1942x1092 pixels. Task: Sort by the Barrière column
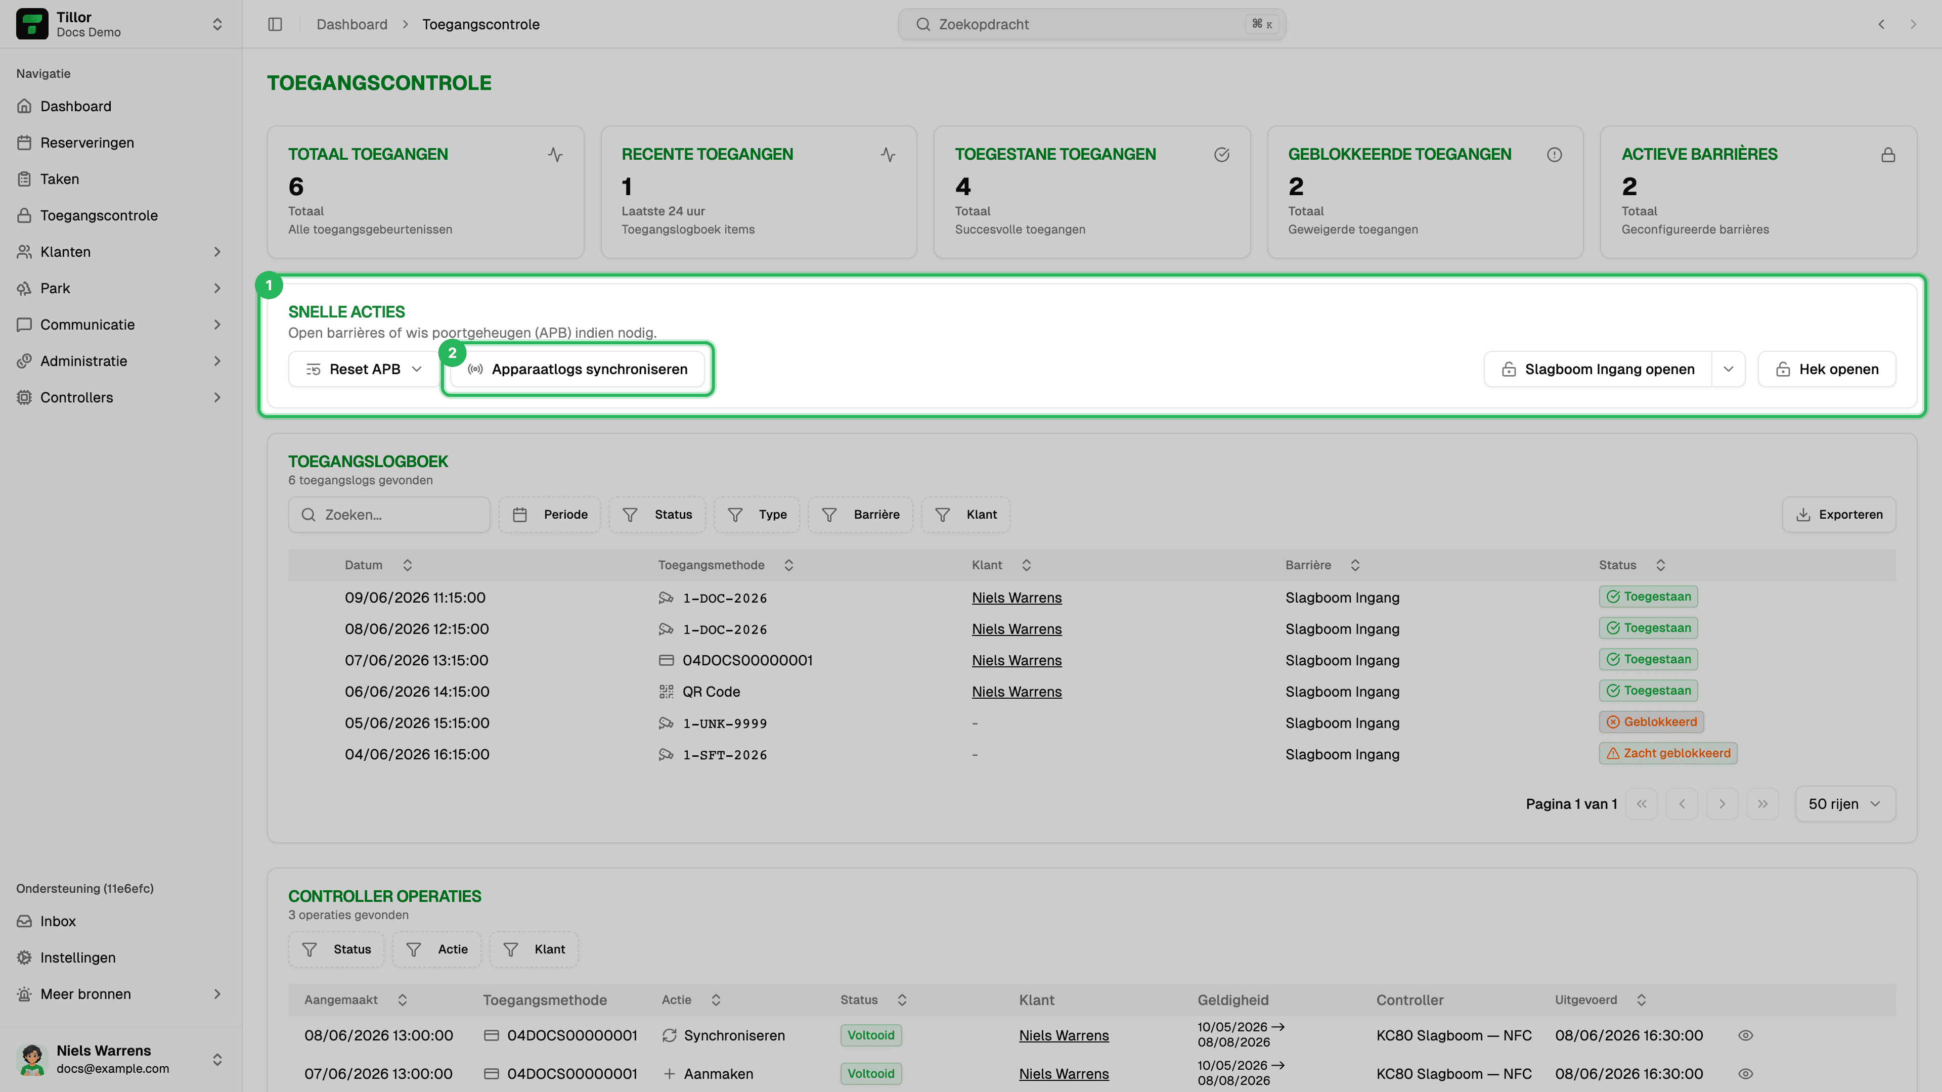pos(1323,565)
